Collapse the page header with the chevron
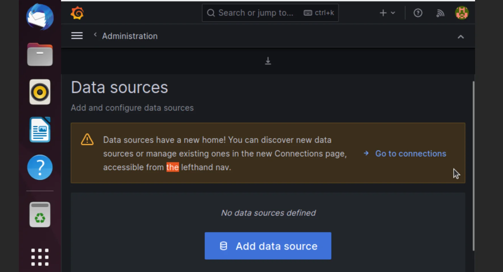Screen dimensions: 503x272 (x=461, y=36)
